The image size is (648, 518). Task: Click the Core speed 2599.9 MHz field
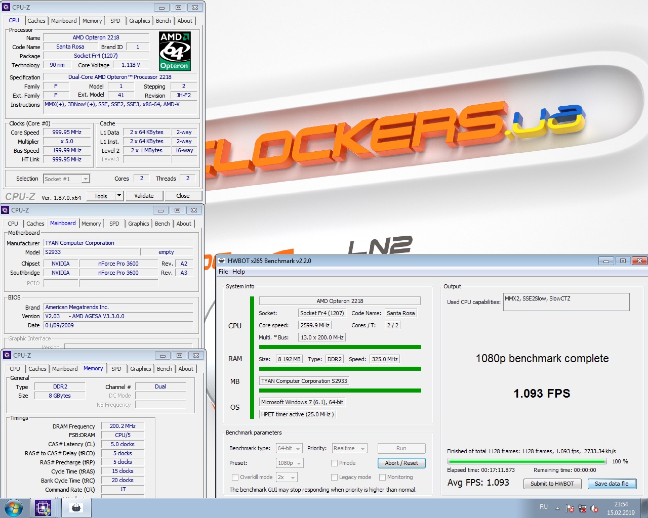click(315, 325)
